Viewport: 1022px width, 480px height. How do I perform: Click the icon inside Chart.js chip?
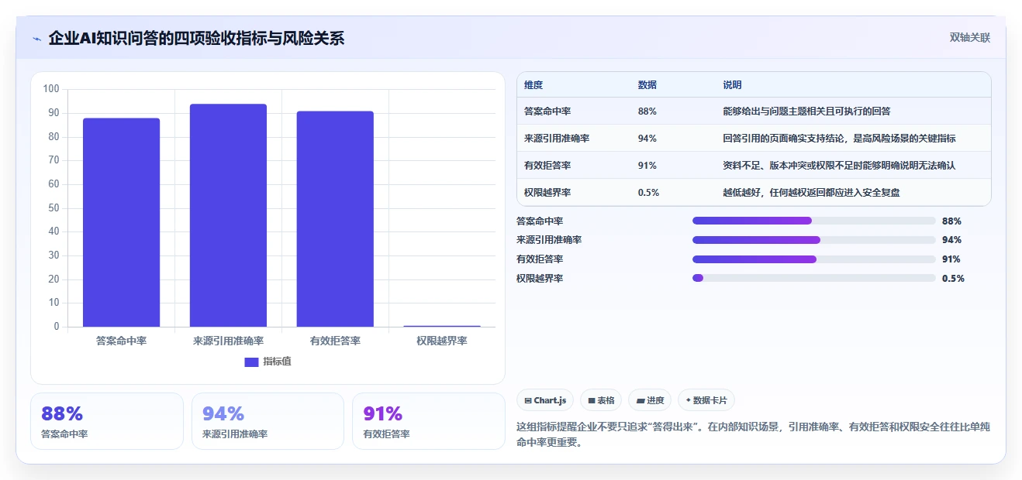click(528, 401)
